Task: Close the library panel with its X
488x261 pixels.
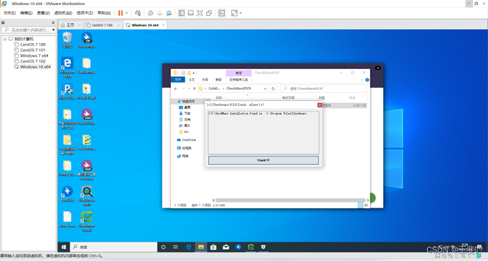Action: [53, 23]
